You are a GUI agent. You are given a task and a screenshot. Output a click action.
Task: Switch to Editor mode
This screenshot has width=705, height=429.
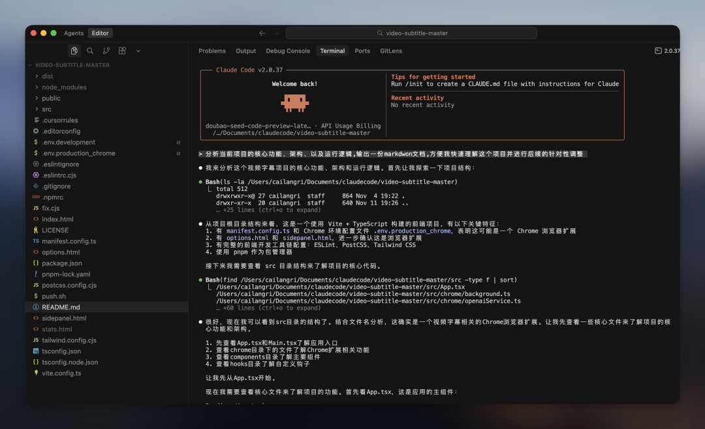coord(101,33)
